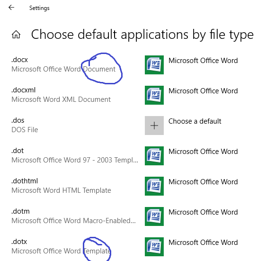Image resolution: width=257 pixels, height=261 pixels.
Task: Click the Word icon for .dotm
Action: 154,216
